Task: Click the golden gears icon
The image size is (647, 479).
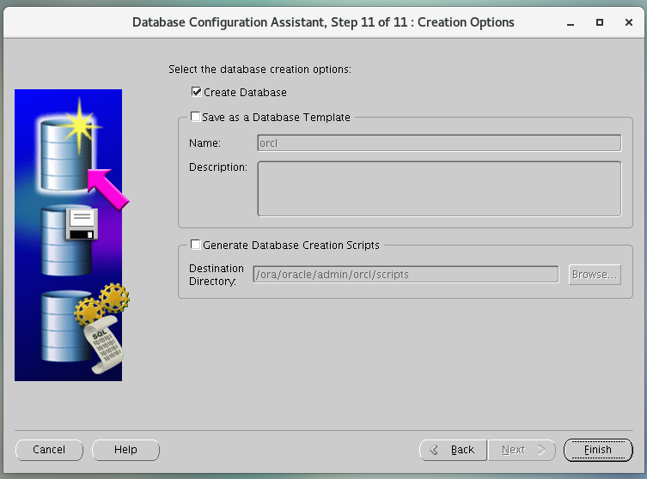Action: tap(102, 303)
